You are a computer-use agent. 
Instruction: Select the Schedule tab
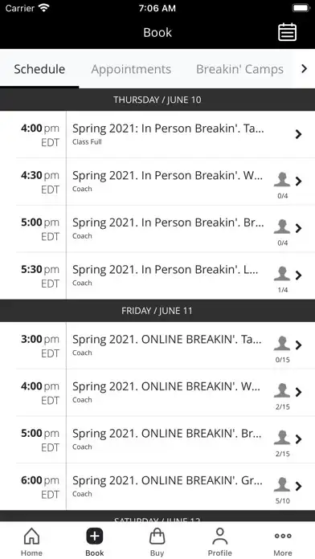tap(39, 69)
